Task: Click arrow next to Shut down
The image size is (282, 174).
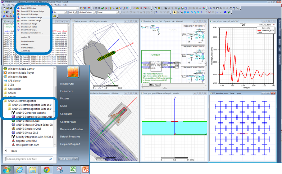Action: point(75,159)
